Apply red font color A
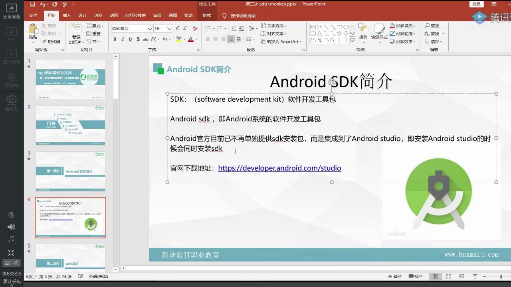Screen dimensions: 511x287 click(x=191, y=39)
